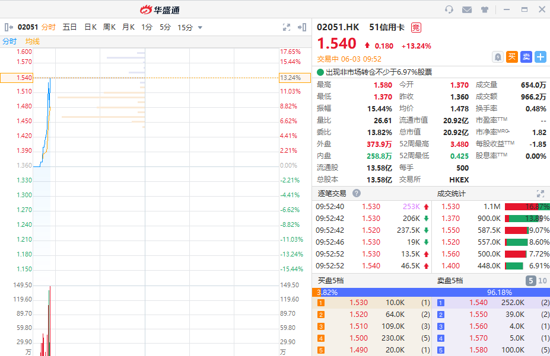Screen dimensions: 550x356
Task: Toggle the 分时 line indicator
Action: click(9, 41)
